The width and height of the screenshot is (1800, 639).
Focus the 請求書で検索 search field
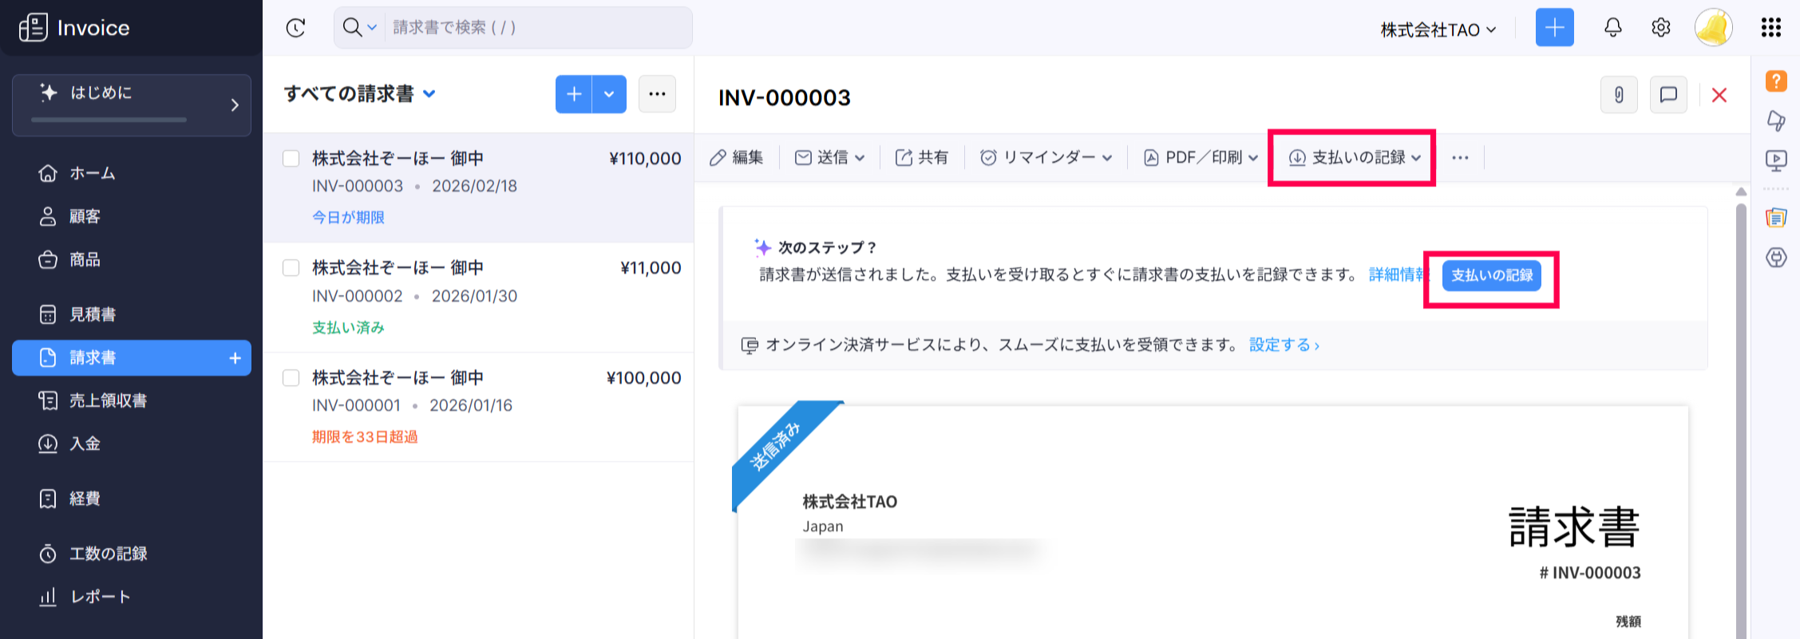(535, 28)
